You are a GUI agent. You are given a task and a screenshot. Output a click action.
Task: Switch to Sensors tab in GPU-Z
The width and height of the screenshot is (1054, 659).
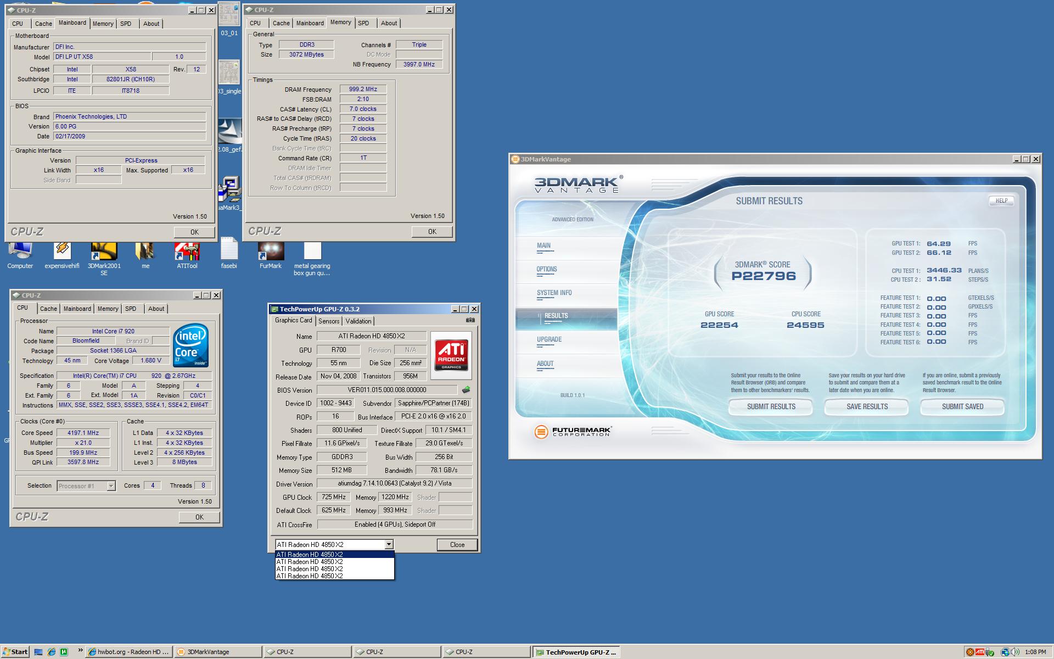329,321
